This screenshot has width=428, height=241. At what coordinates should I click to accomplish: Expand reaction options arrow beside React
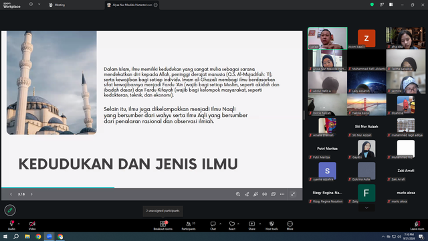238,224
